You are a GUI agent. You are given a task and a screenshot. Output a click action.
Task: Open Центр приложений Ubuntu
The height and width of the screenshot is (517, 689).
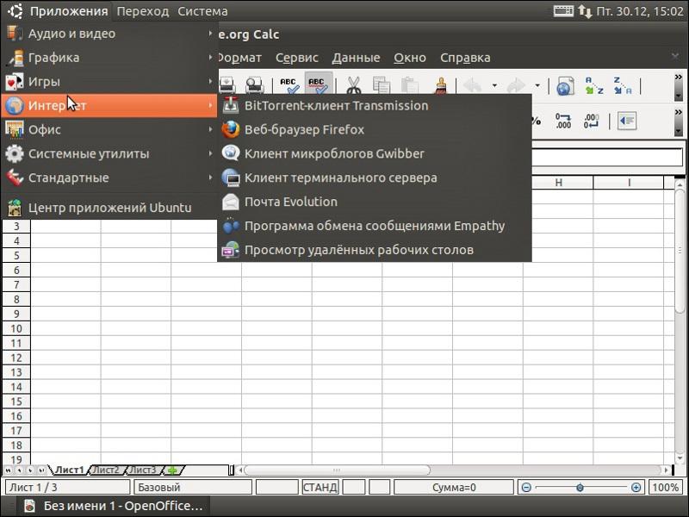[x=109, y=208]
